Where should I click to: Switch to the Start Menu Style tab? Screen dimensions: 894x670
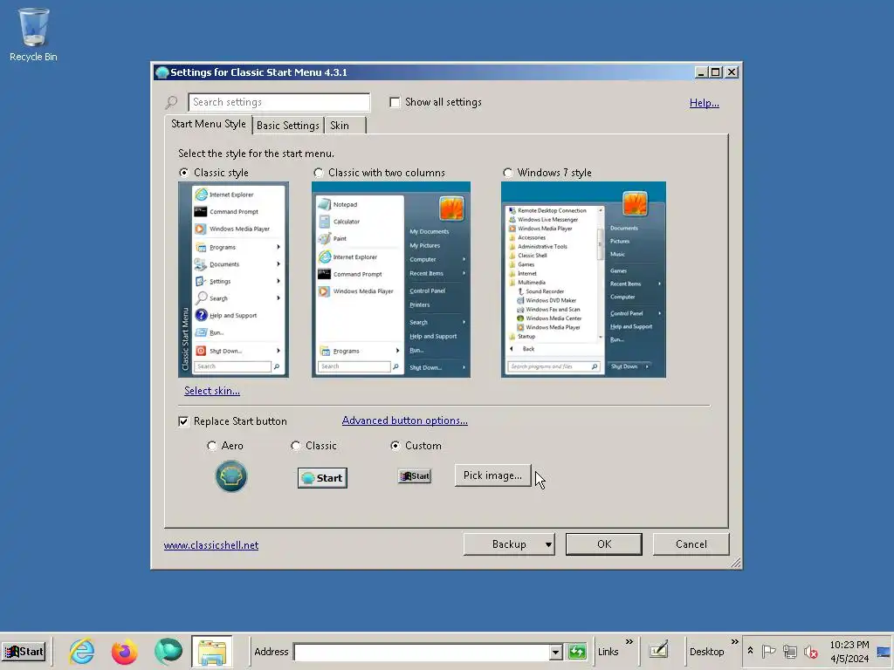[x=209, y=124]
